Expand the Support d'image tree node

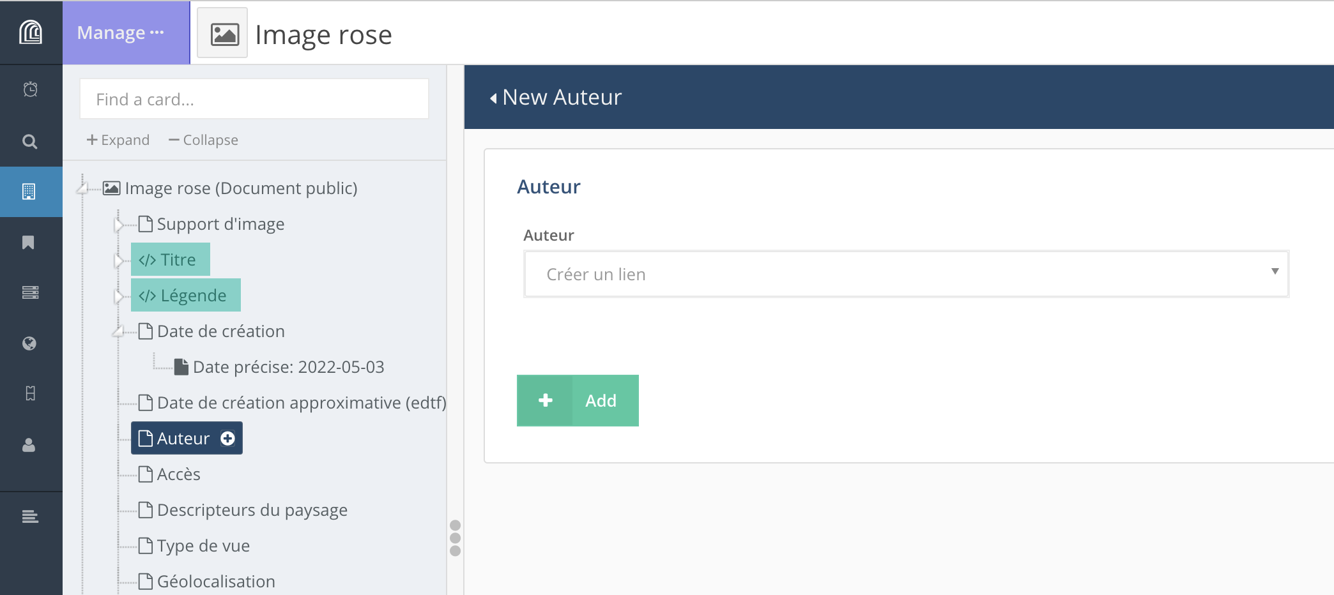[118, 225]
